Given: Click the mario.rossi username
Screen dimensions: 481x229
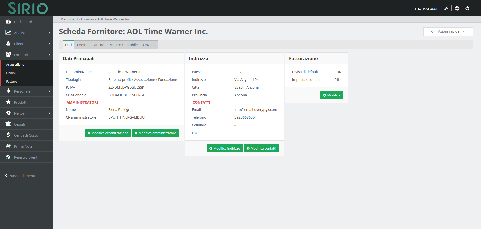Looking at the screenshot, I should tap(426, 8).
